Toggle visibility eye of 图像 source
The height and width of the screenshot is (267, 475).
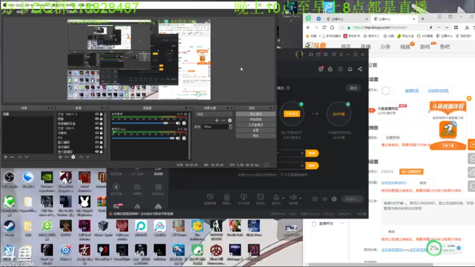tap(97, 119)
